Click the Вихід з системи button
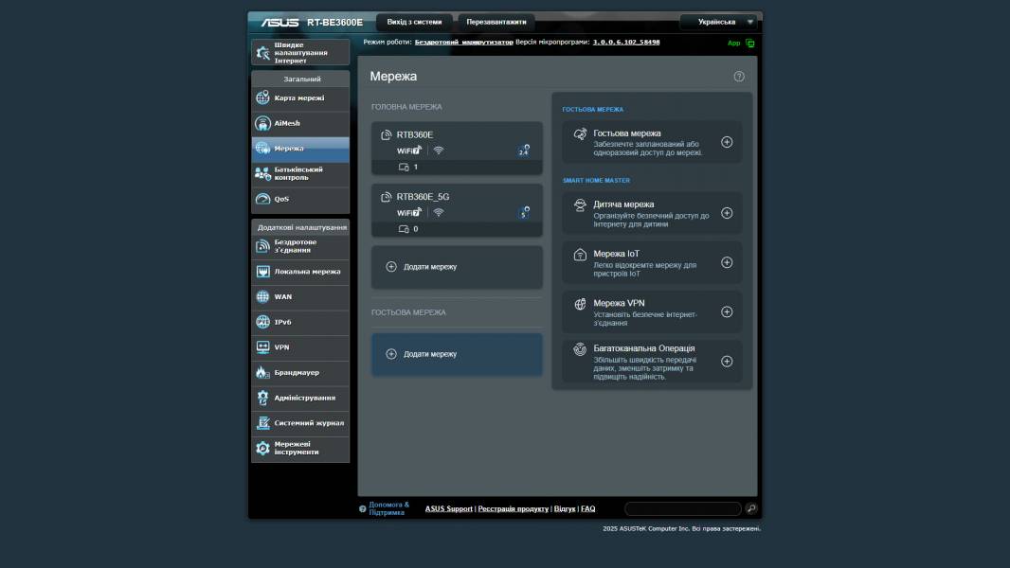Viewport: 1010px width, 568px height. coord(414,22)
